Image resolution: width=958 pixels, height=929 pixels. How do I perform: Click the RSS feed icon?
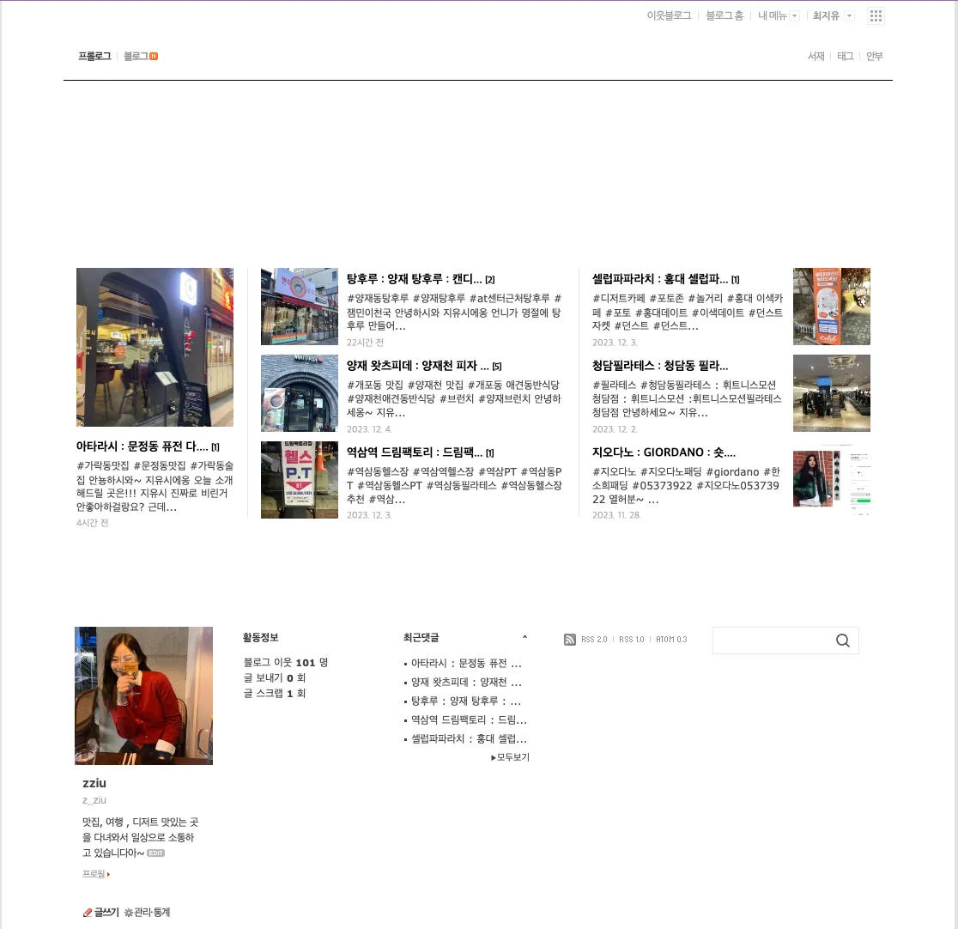[569, 640]
